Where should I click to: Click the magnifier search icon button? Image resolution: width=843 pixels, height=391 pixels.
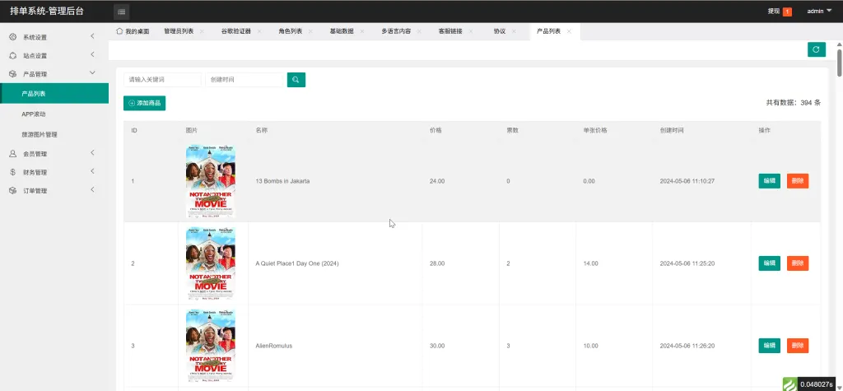coord(296,80)
